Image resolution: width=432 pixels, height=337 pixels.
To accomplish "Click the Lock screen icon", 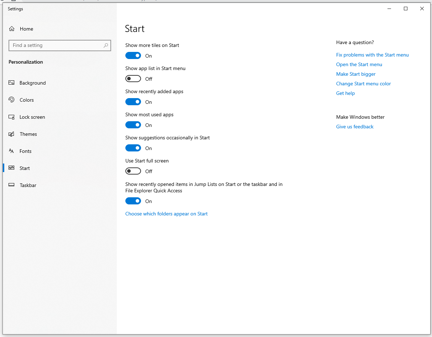I will point(11,117).
